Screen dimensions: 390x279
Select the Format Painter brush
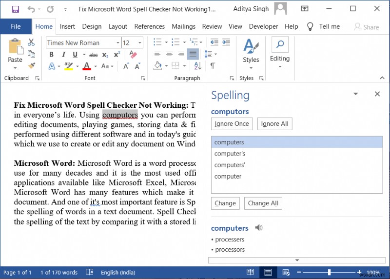click(31, 65)
